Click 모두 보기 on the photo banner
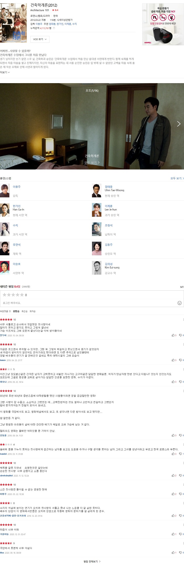 92,163
